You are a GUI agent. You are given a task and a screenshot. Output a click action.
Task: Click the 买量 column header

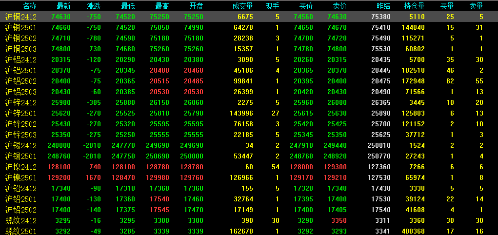[x=447, y=6]
